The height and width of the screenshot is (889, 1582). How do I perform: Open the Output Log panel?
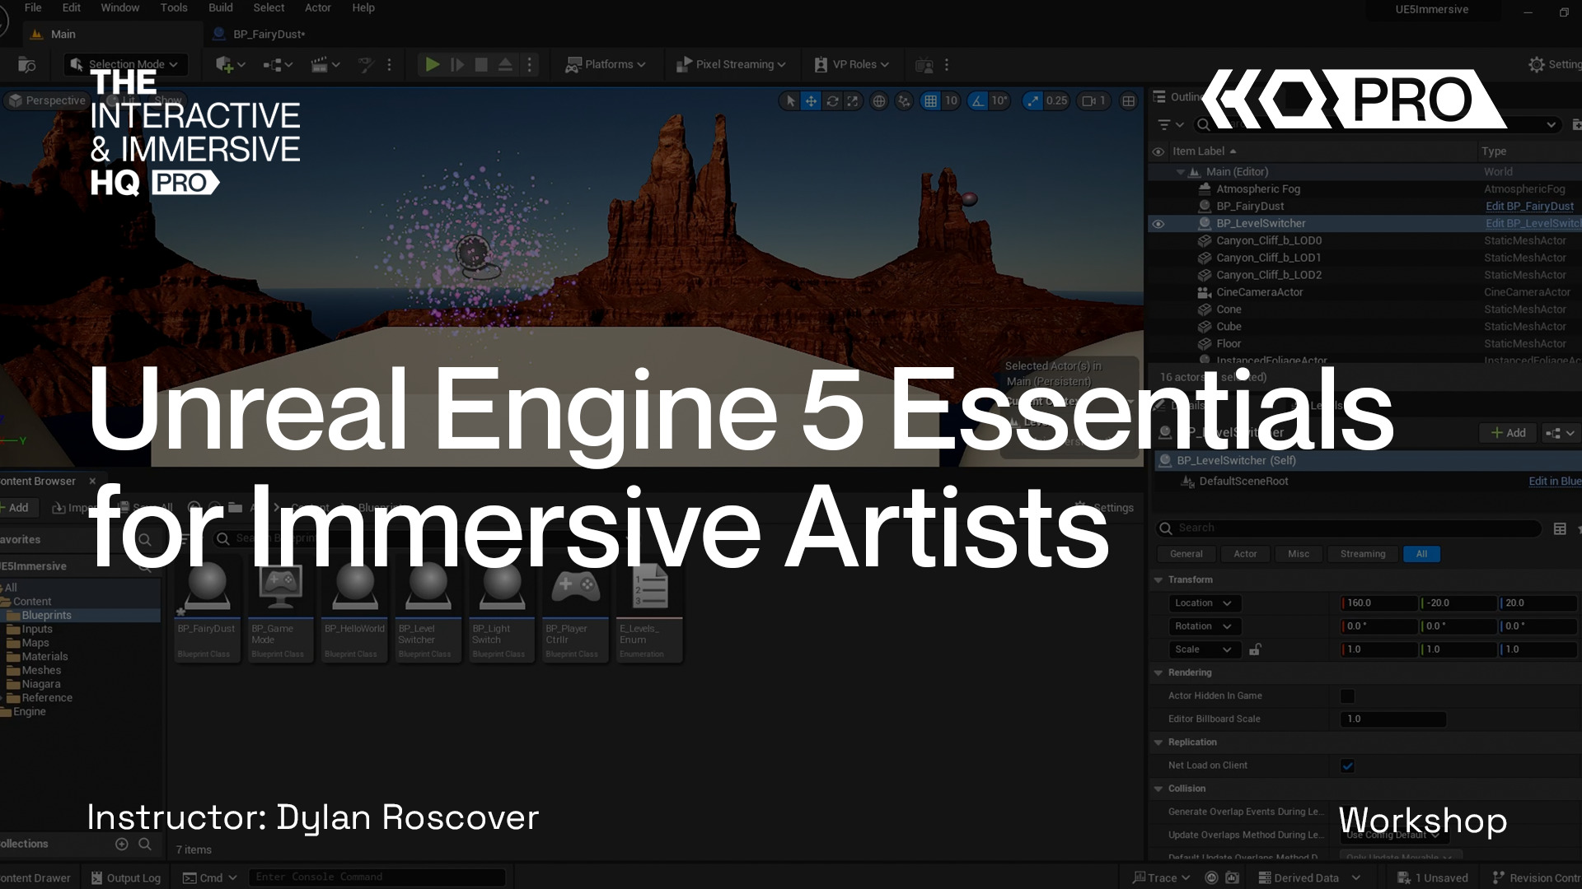pyautogui.click(x=126, y=877)
